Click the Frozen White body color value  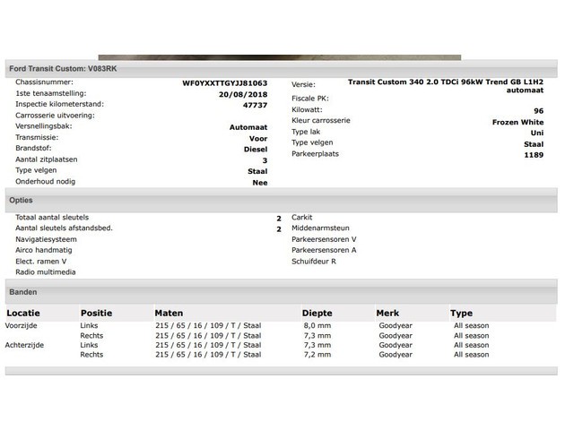tap(517, 121)
